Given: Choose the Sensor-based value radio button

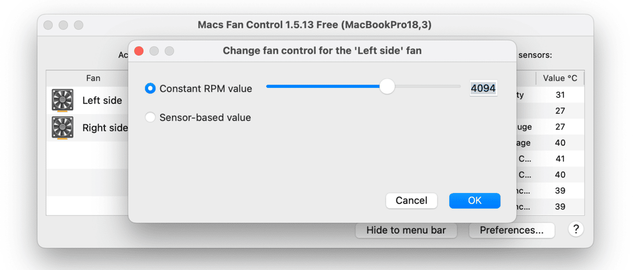Looking at the screenshot, I should tap(150, 118).
